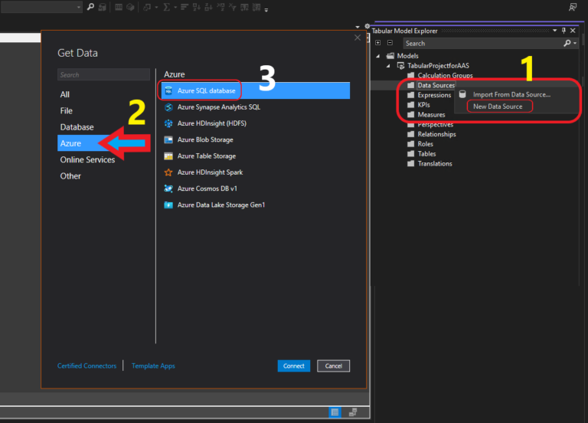Click Expand All plus icon in explorer
588x423 pixels.
tap(378, 43)
